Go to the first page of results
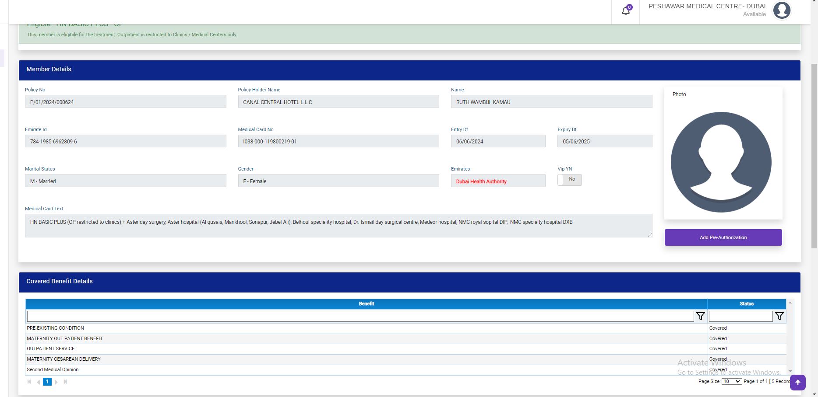This screenshot has width=818, height=397. tap(29, 382)
